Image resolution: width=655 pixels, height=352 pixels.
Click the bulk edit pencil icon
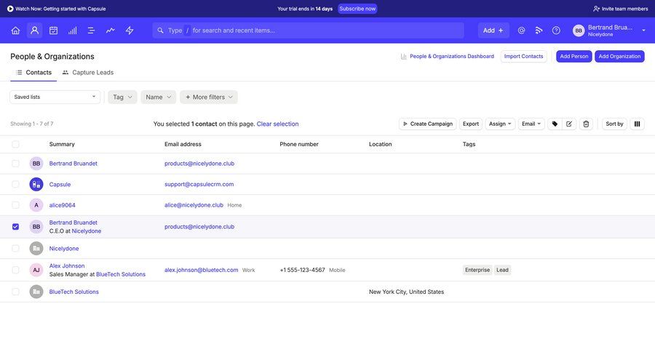coord(569,124)
